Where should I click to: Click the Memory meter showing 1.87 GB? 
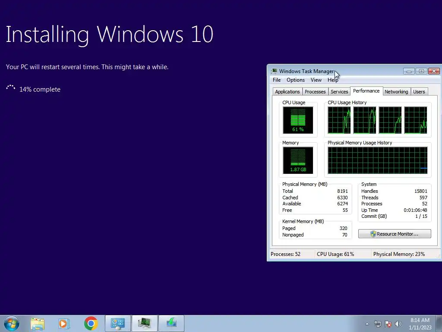[298, 160]
